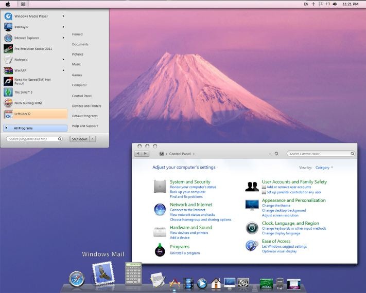Image resolution: width=366 pixels, height=293 pixels.
Task: Click the Network and Internet globe icon
Action: (x=160, y=209)
